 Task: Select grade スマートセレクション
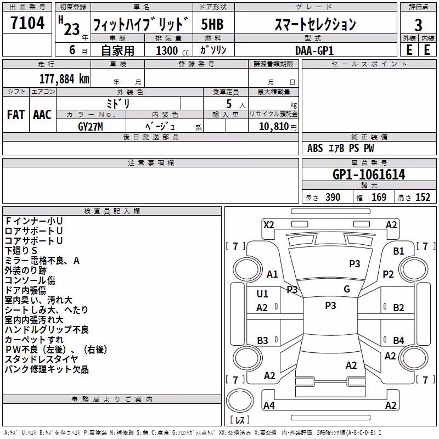(x=315, y=24)
